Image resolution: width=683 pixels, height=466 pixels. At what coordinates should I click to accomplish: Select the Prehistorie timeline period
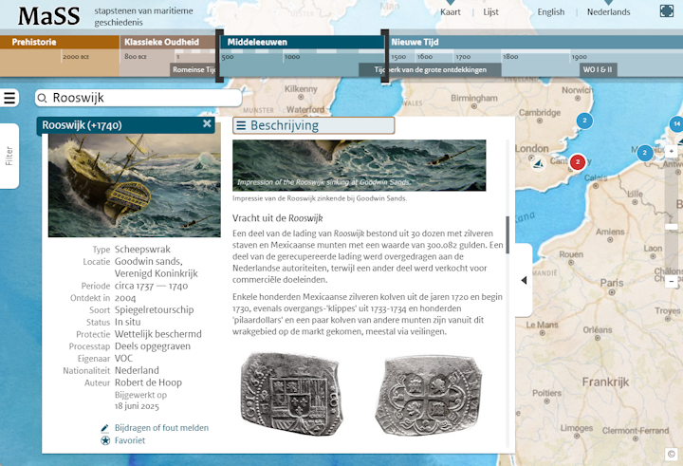60,42
